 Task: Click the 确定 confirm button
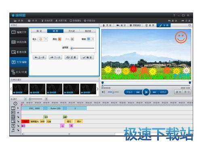(87, 58)
